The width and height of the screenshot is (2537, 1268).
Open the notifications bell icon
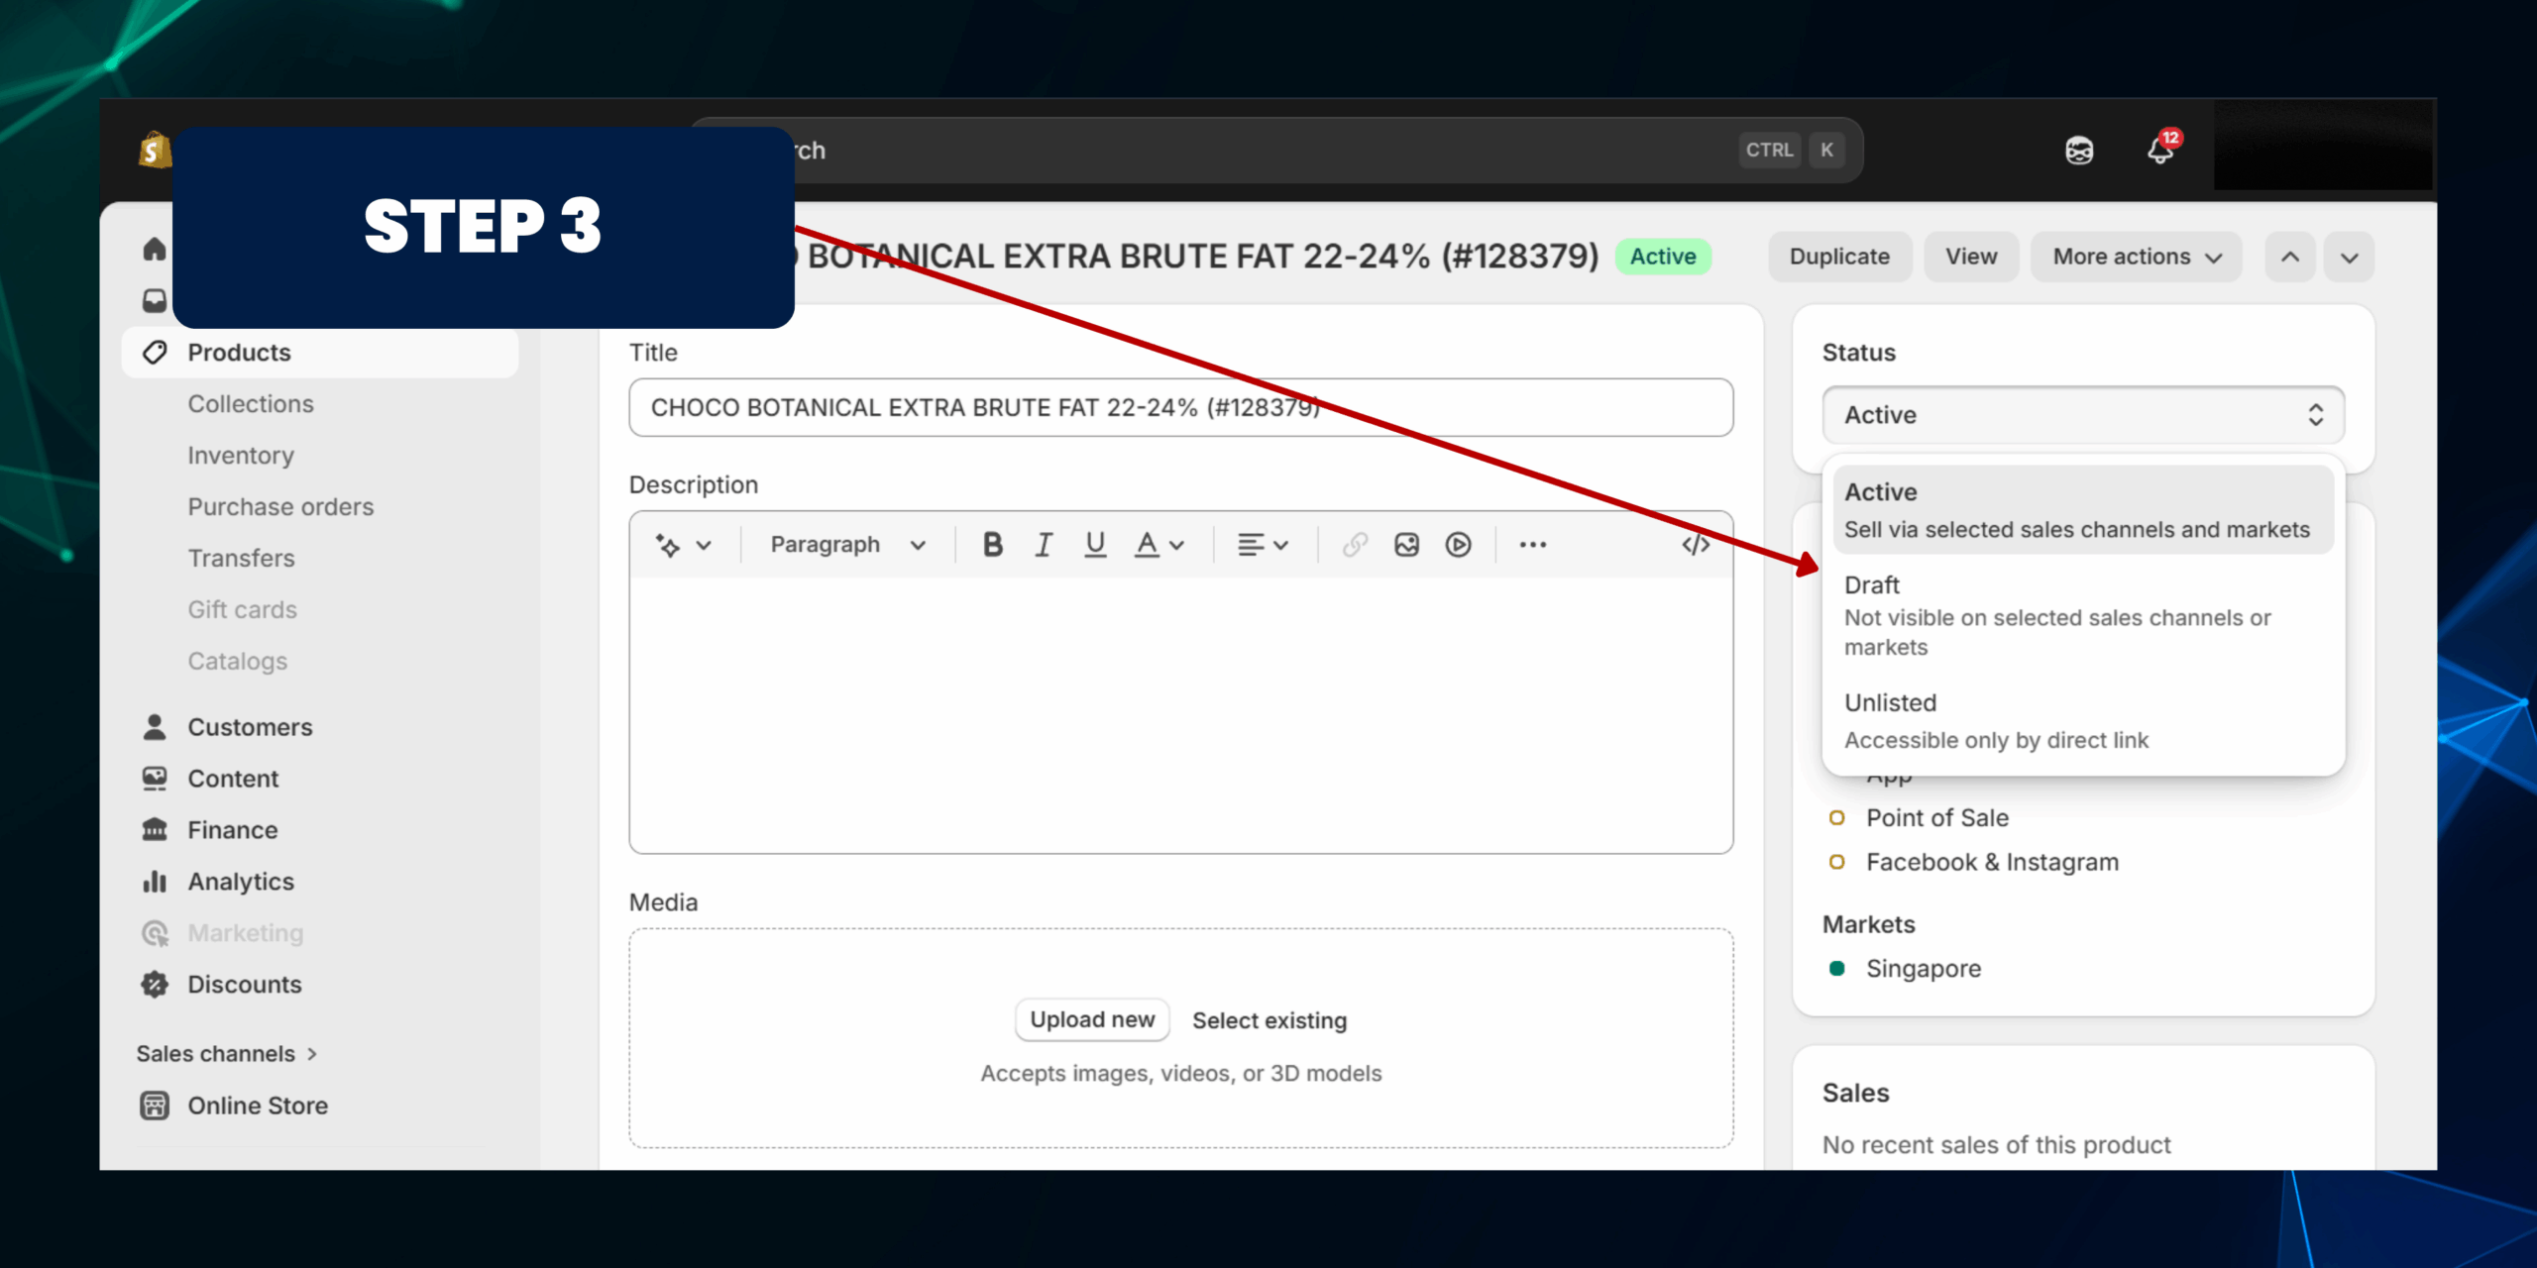(2160, 151)
